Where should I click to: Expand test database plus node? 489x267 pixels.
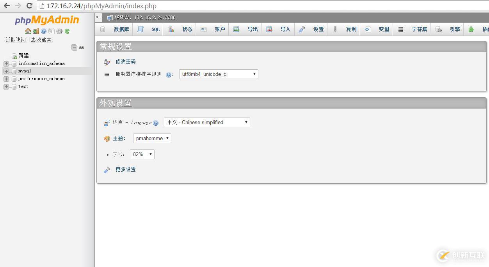(x=6, y=86)
